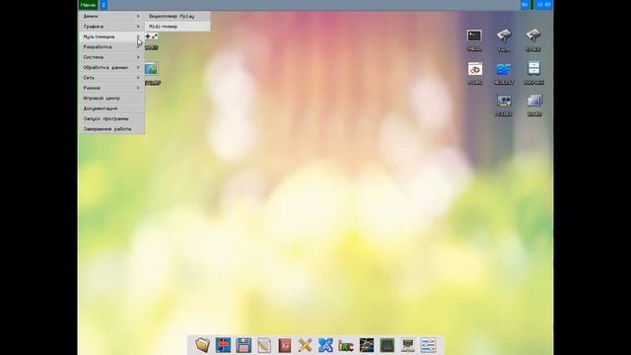The width and height of the screenshot is (631, 355).
Task: Click the green Start menu button
Action: tap(88, 5)
